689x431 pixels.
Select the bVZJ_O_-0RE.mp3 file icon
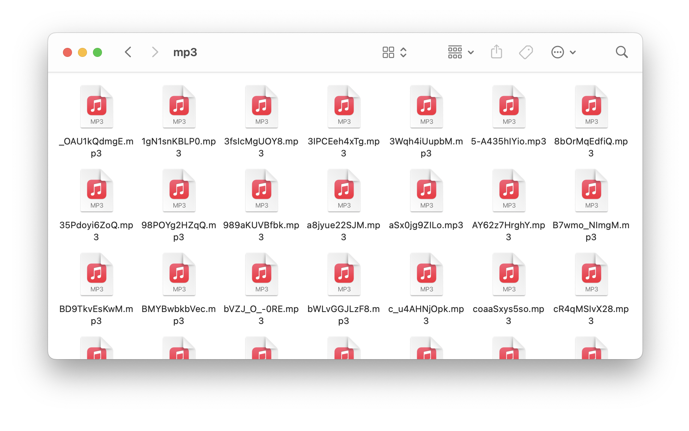coord(262,274)
